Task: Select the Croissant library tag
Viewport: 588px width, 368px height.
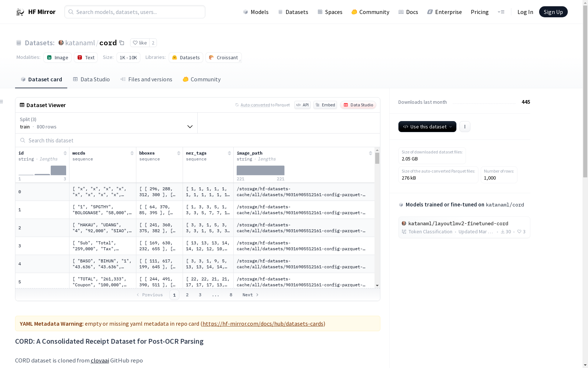Action: [x=223, y=57]
